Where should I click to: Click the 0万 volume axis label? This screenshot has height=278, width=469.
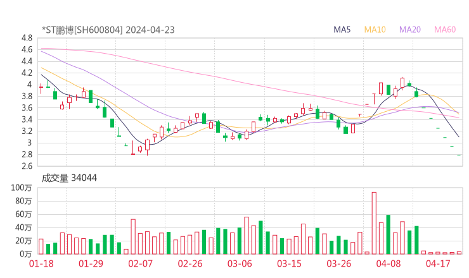point(25,254)
